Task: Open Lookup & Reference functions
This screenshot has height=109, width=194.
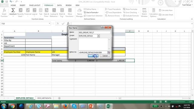Action: pyautogui.click(x=54, y=13)
